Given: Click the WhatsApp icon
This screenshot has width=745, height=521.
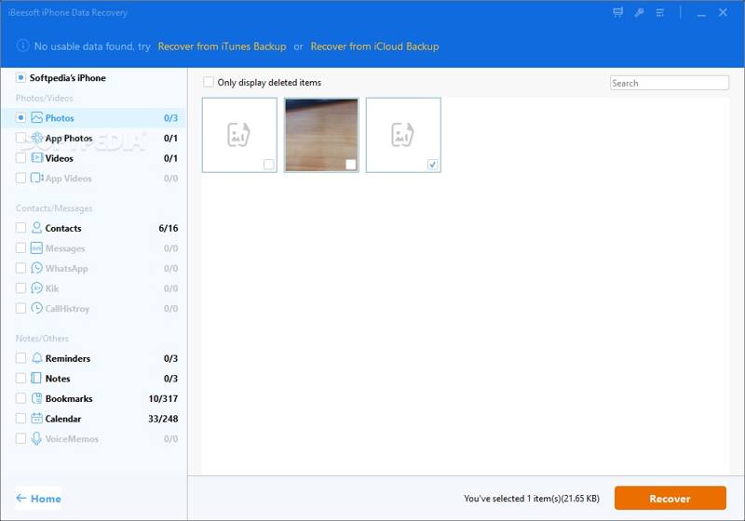Looking at the screenshot, I should [36, 268].
